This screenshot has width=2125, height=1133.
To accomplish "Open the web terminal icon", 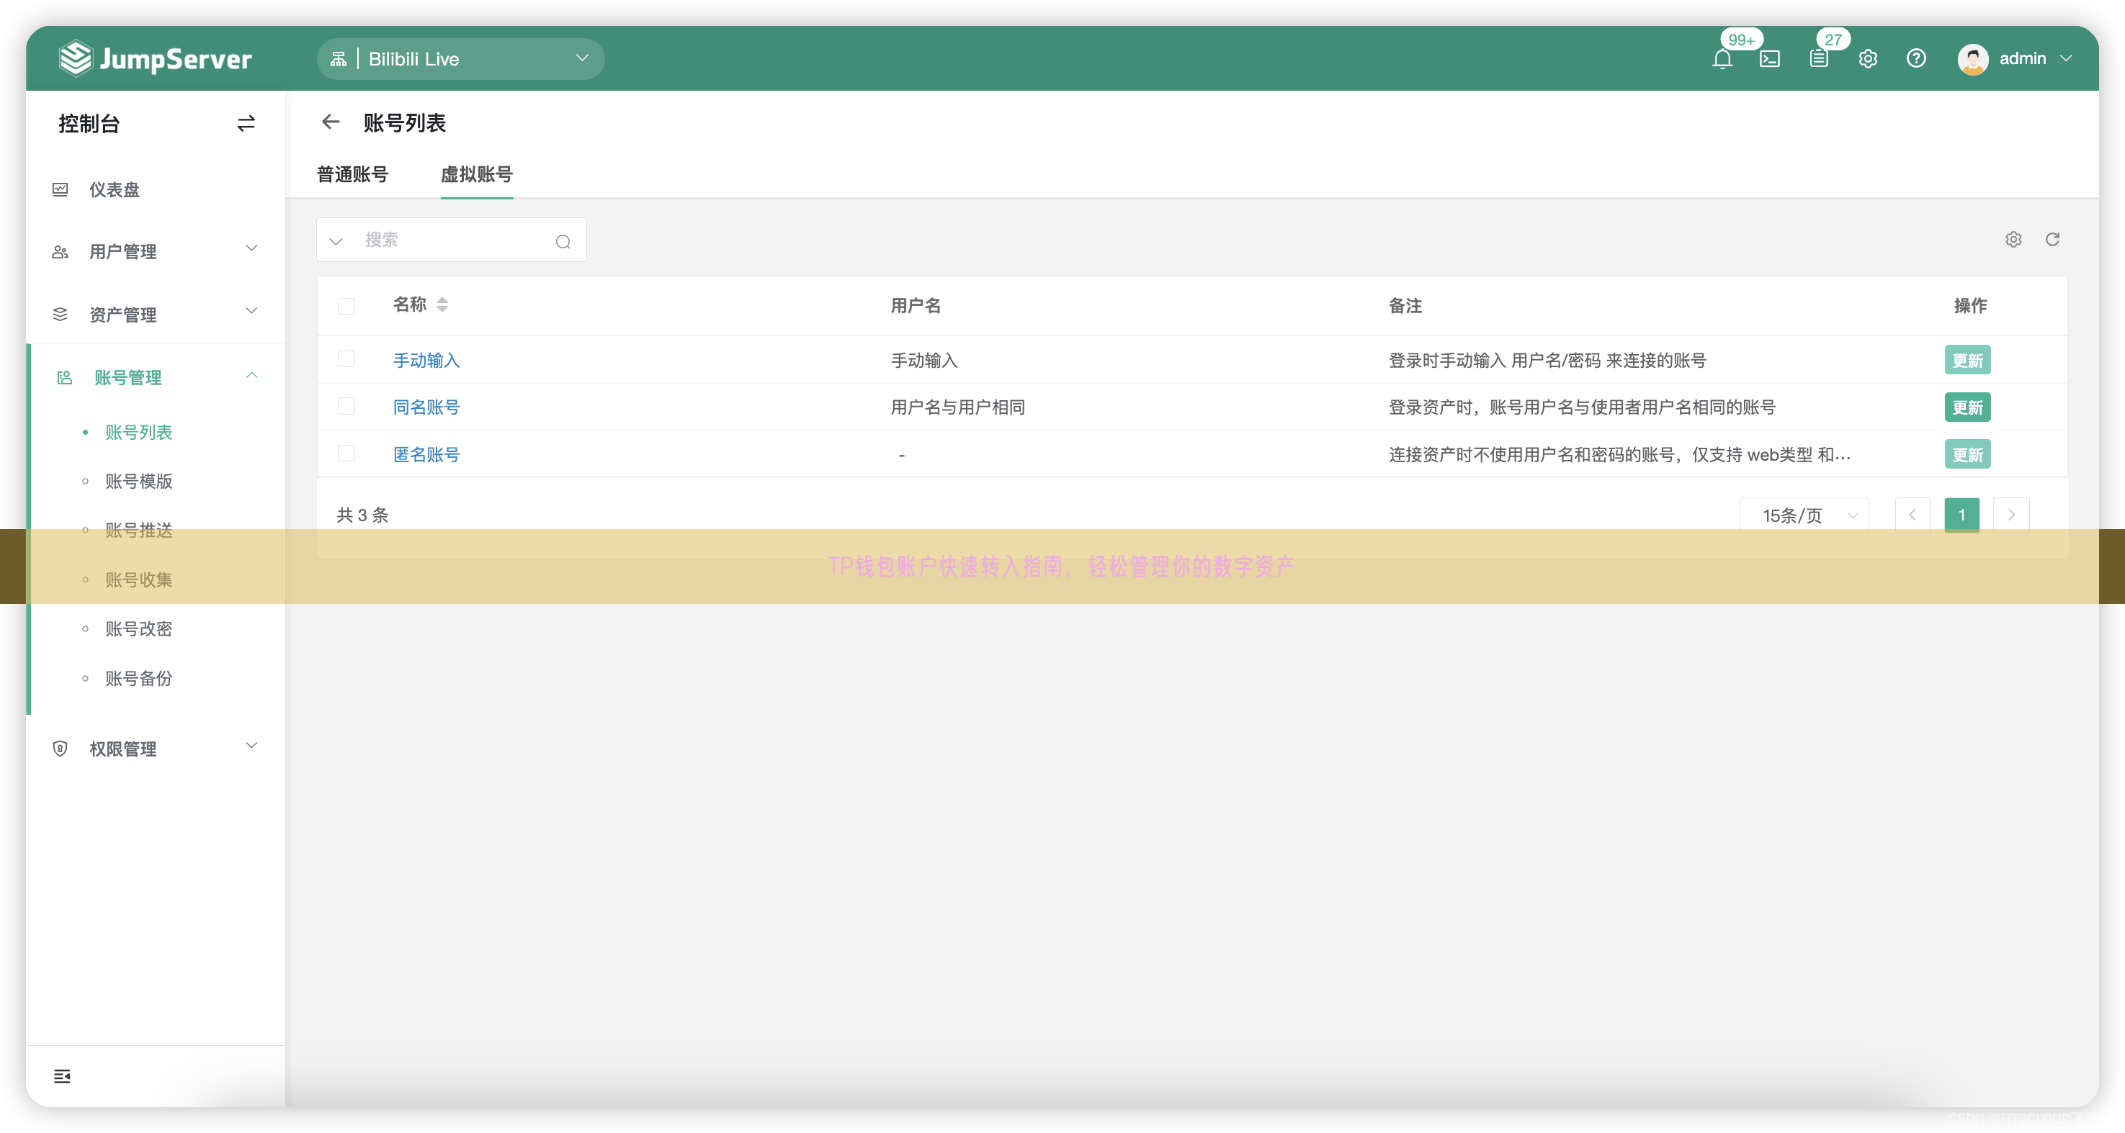I will [1769, 58].
